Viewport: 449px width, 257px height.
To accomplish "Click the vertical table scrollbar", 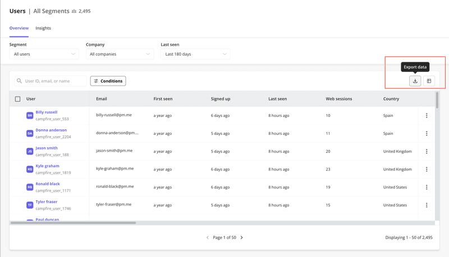I will coord(437,100).
